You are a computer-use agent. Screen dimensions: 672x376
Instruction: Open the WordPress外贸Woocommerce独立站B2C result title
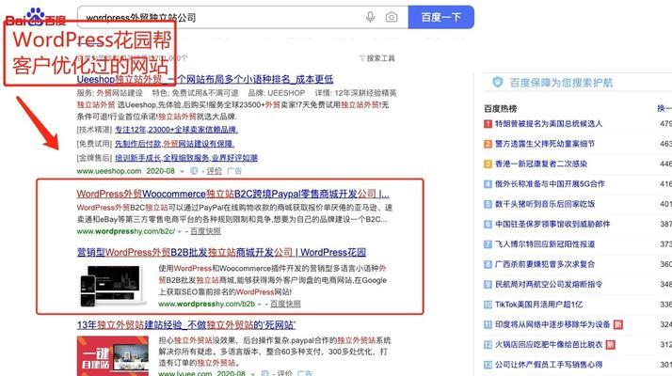233,194
